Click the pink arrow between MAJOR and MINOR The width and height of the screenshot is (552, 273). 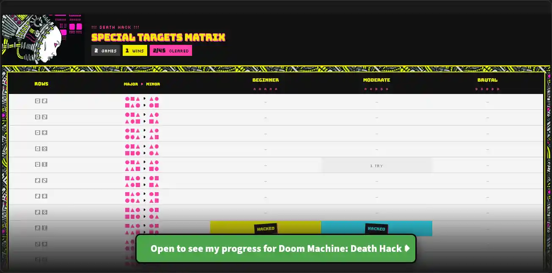(x=142, y=84)
